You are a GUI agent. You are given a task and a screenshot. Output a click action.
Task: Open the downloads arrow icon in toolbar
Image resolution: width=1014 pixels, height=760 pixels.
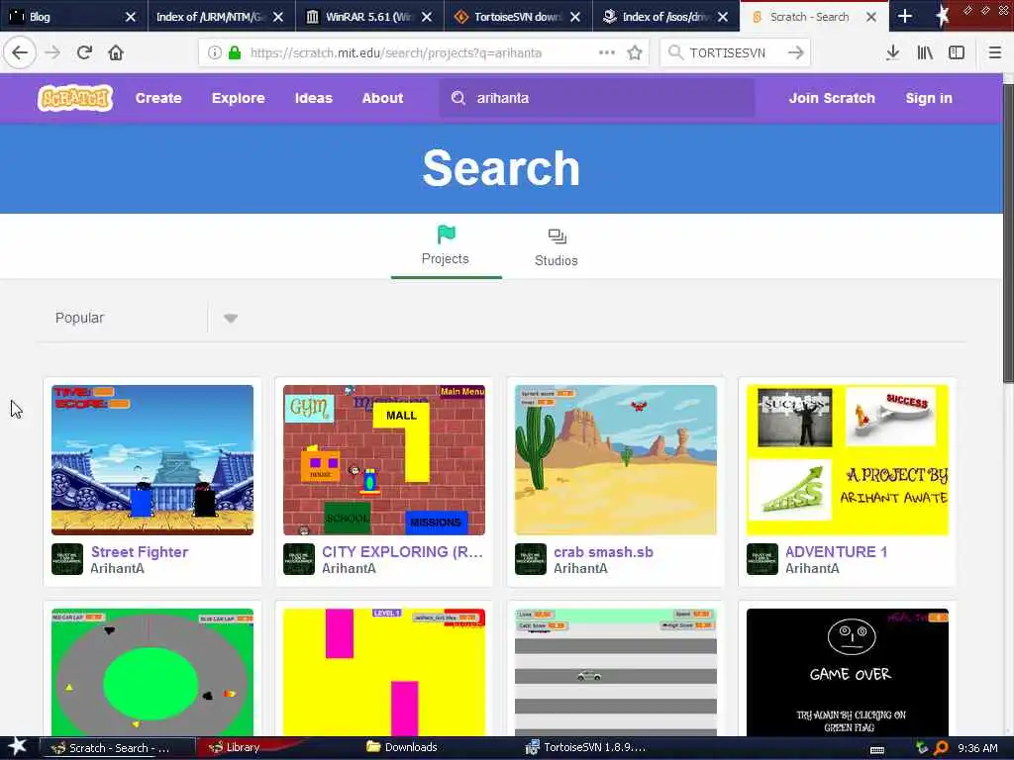click(x=892, y=52)
